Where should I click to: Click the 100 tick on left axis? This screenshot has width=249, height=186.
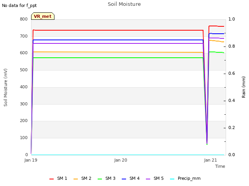24,138
